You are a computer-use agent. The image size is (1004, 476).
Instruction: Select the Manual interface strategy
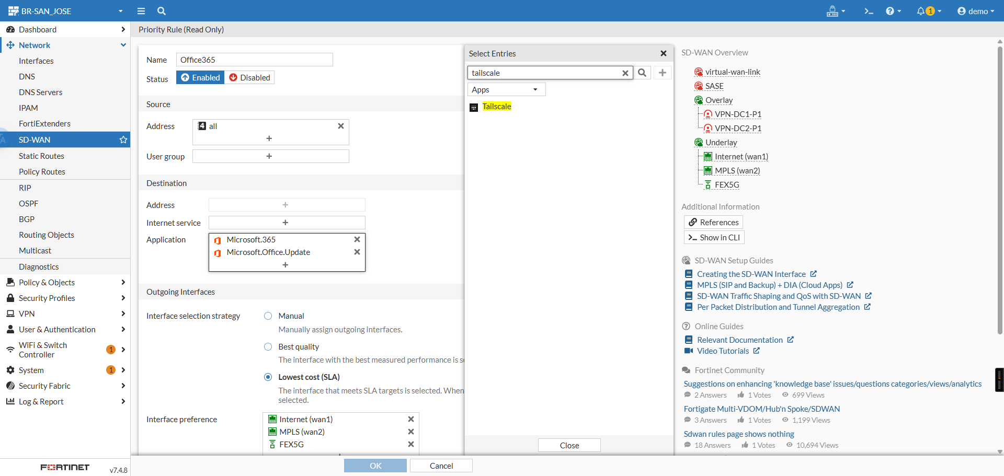pos(268,316)
